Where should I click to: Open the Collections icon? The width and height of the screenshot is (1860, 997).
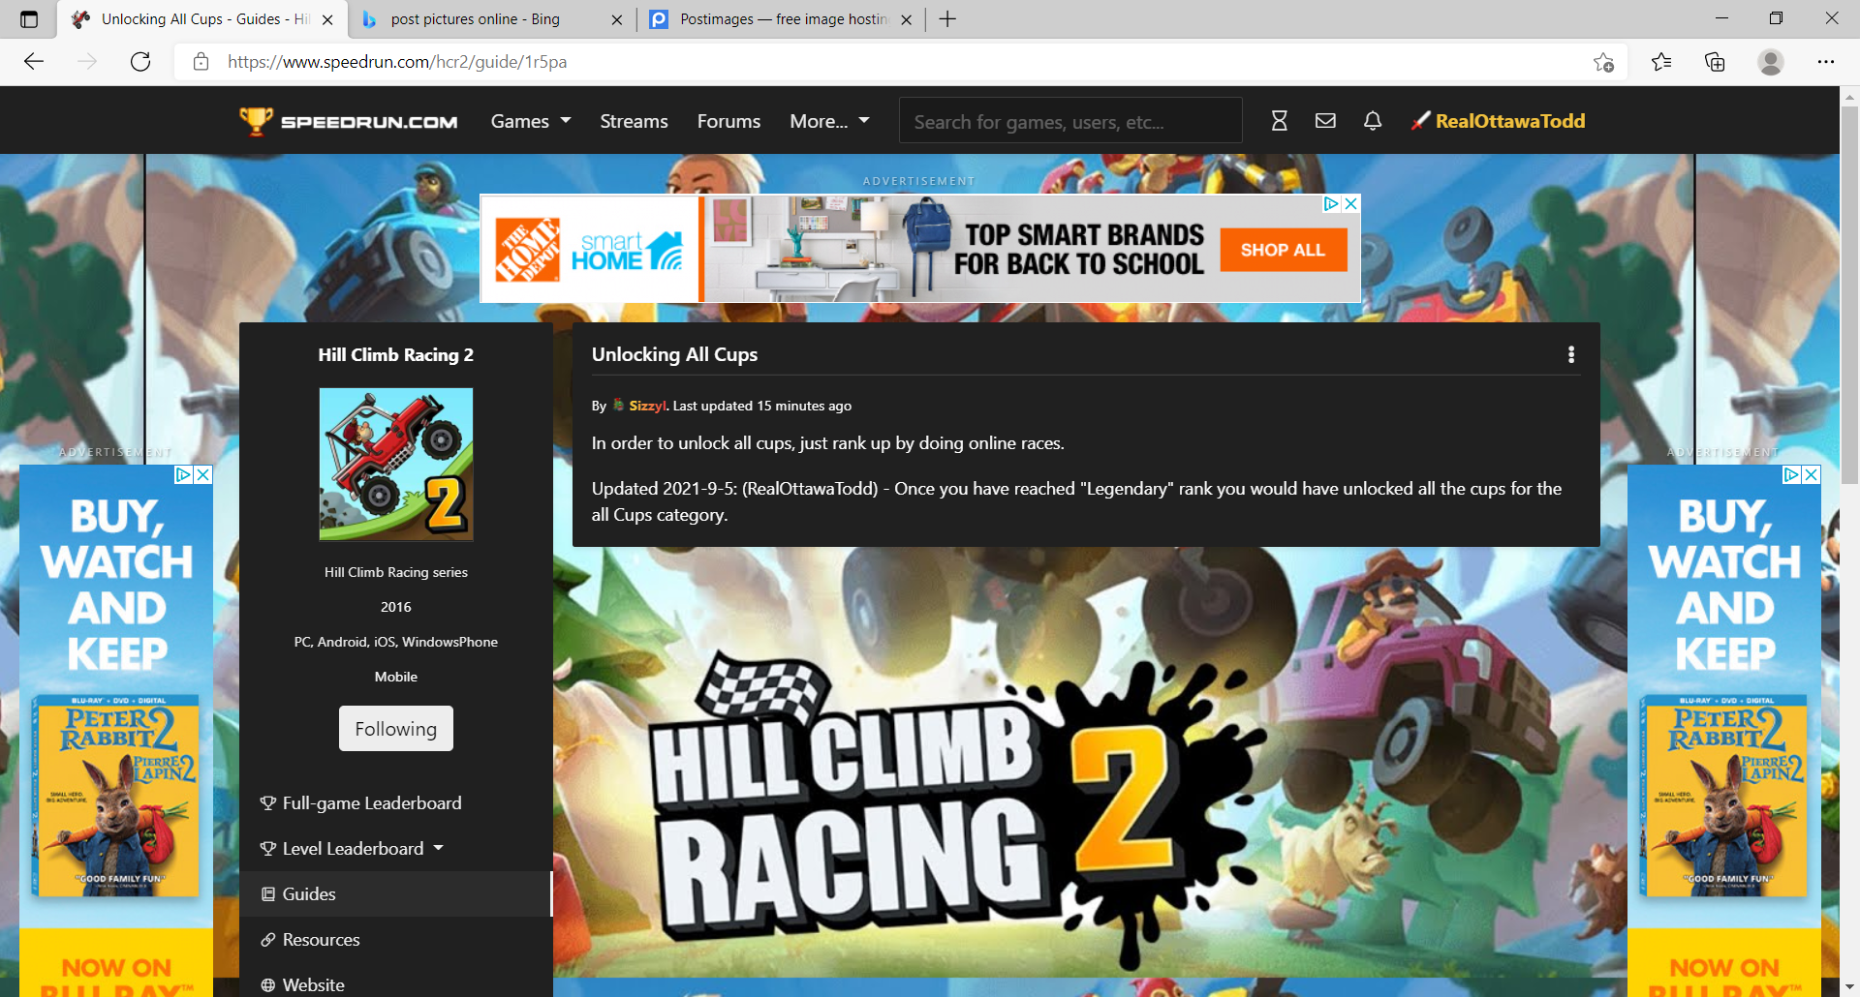[1715, 62]
